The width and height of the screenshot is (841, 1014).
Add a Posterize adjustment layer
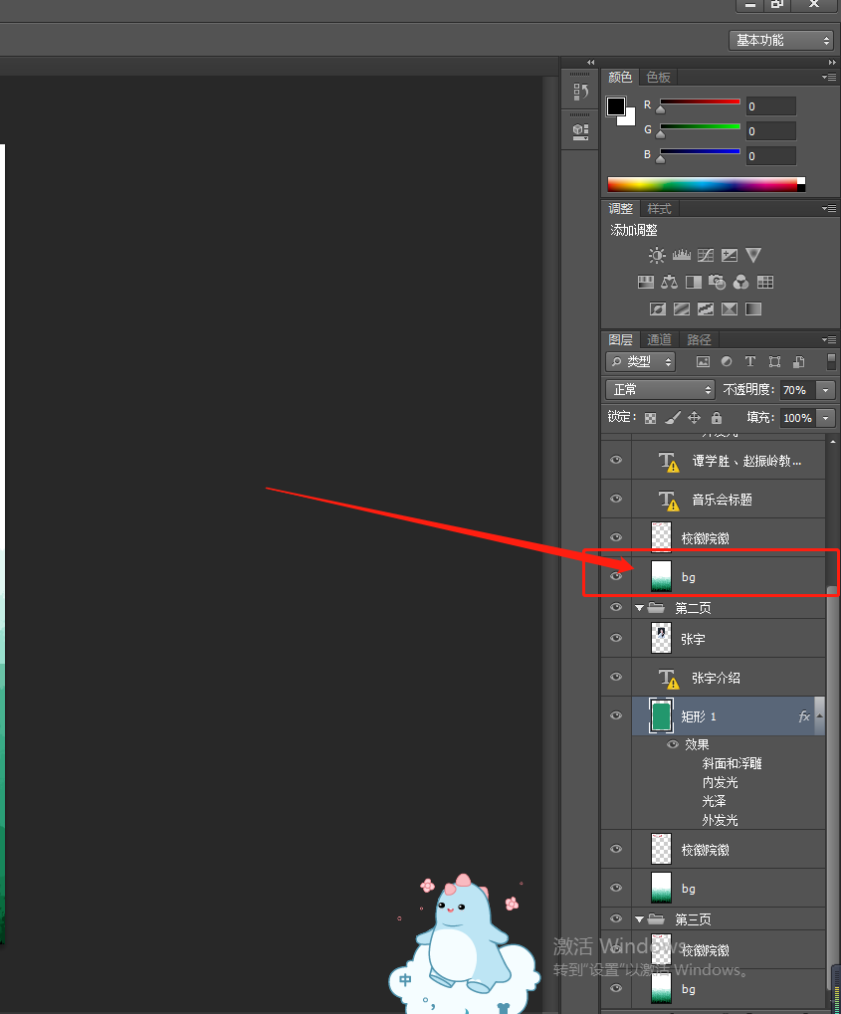click(681, 309)
